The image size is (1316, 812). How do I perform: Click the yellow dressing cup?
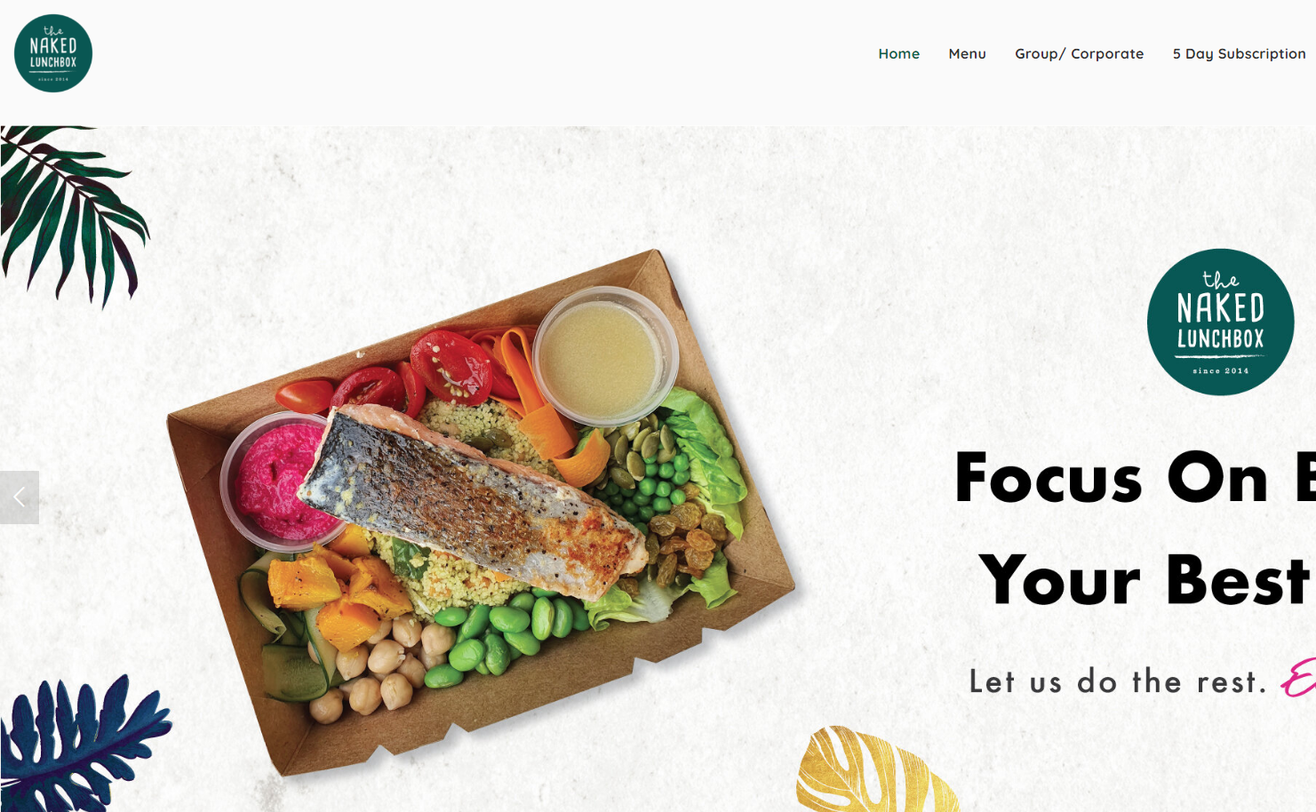tap(606, 355)
